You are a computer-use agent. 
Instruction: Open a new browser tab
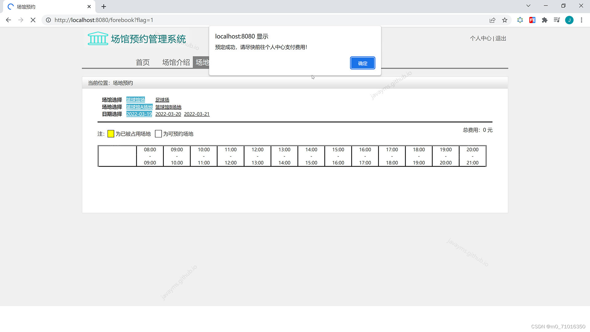(104, 6)
